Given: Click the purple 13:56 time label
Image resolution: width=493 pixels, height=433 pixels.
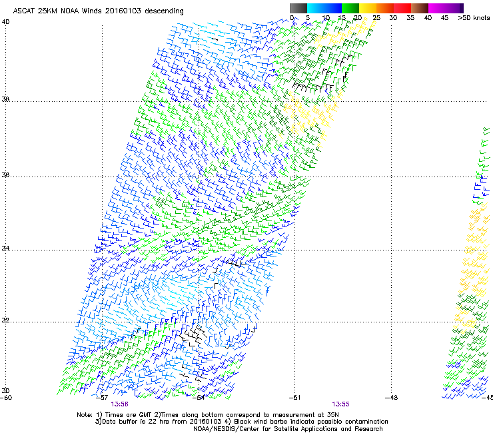Looking at the screenshot, I should pos(119,404).
